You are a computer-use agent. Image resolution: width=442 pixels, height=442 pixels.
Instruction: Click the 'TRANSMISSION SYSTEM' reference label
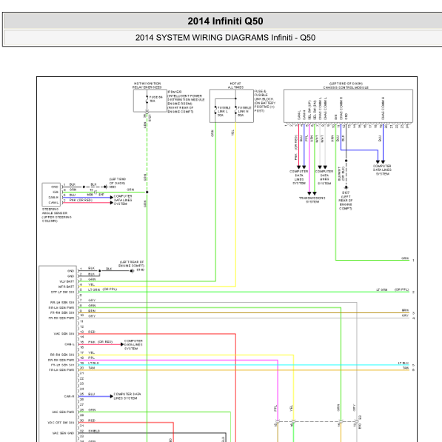tap(312, 200)
